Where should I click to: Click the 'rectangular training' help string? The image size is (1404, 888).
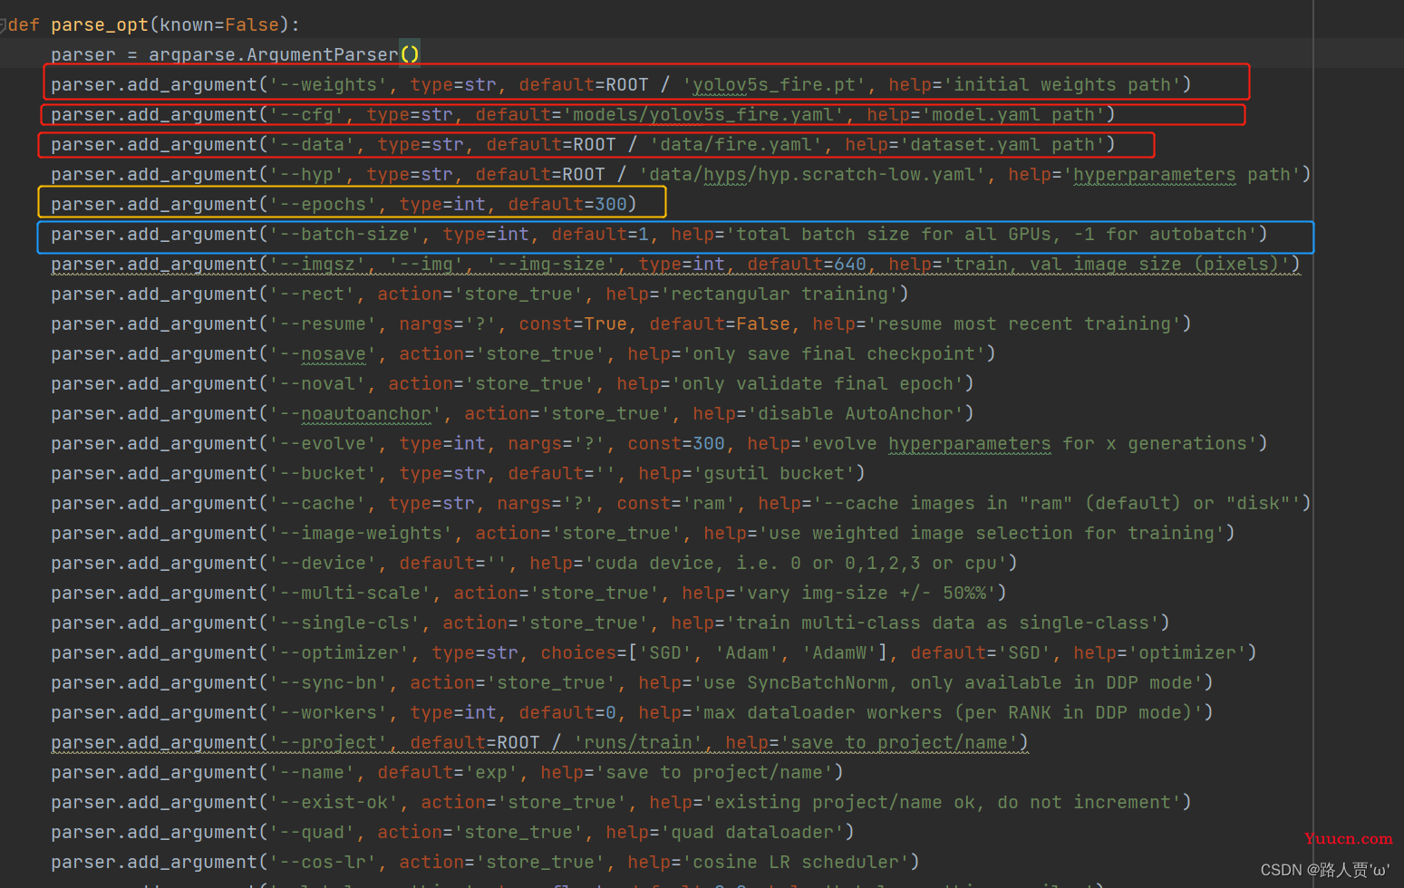coord(779,294)
